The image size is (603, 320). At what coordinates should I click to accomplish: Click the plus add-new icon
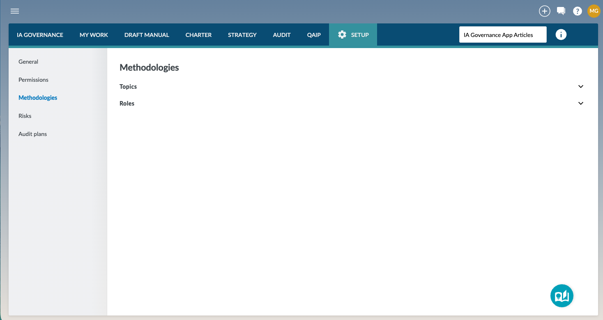[x=544, y=11]
